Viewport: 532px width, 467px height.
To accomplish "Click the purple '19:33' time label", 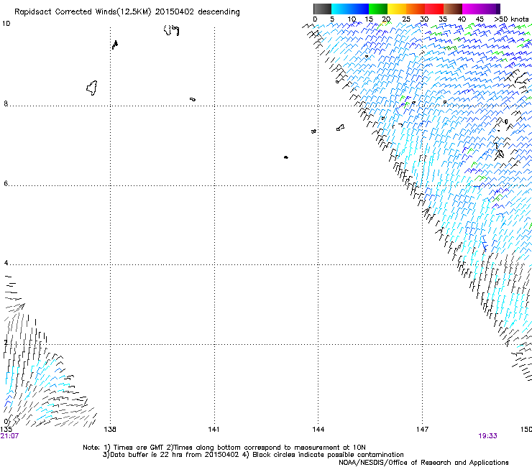I will click(x=487, y=436).
